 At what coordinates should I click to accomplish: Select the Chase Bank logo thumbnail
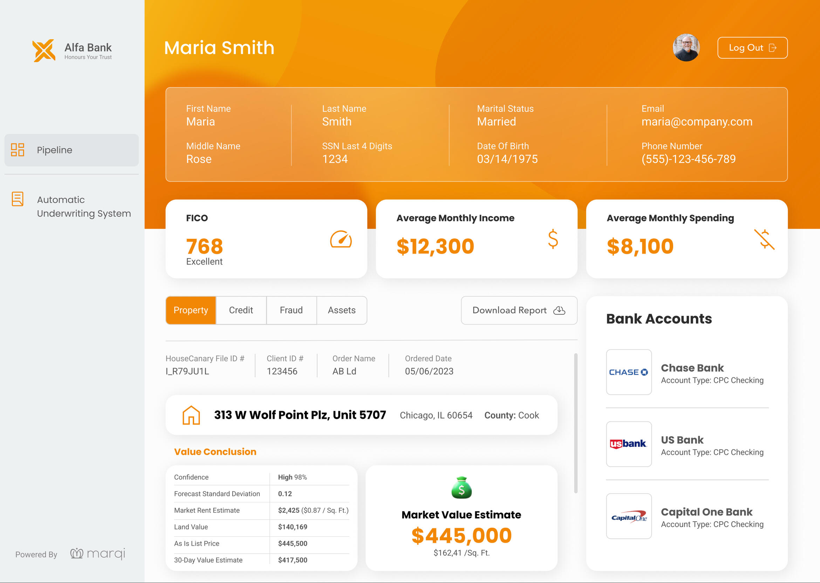[x=628, y=372]
